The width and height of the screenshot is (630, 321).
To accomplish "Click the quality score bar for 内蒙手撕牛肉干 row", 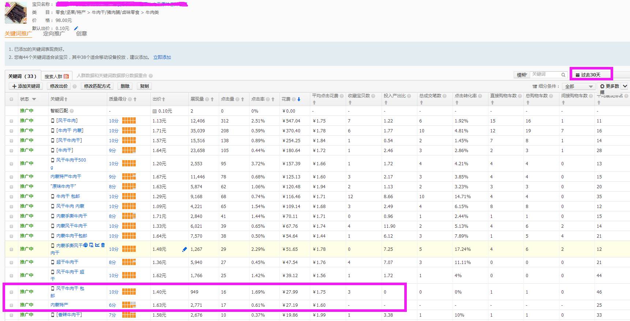I will tap(129, 216).
